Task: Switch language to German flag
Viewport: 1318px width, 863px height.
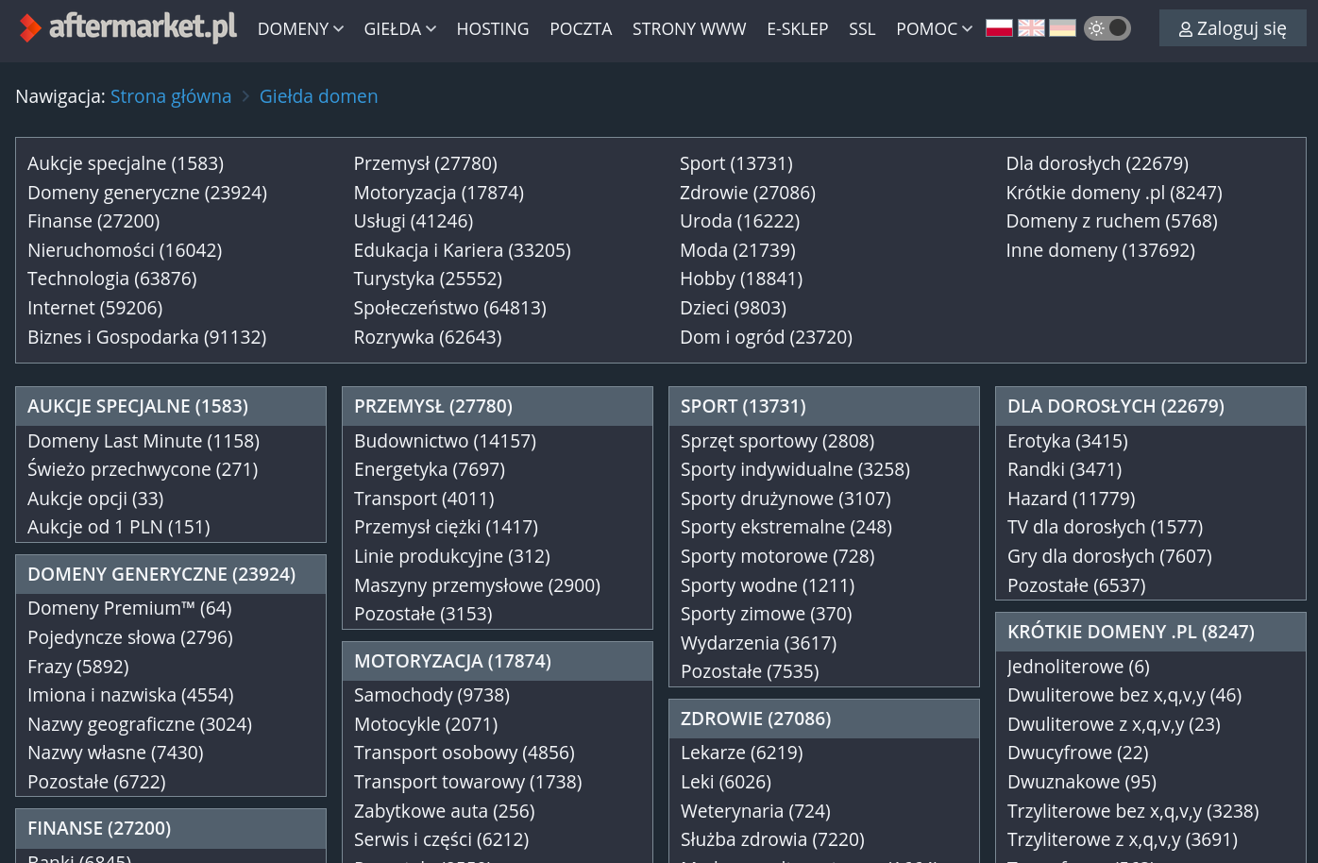Action: click(x=1062, y=28)
